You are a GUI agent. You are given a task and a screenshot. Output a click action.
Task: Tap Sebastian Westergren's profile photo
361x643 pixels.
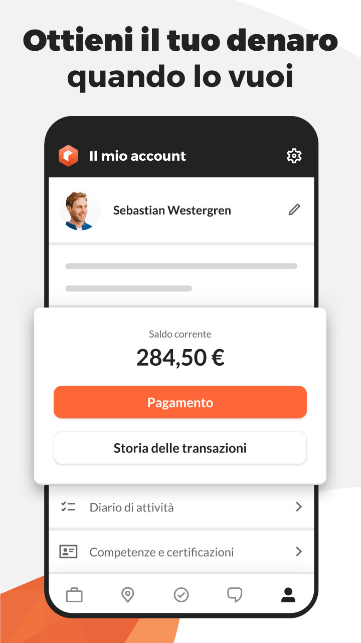[80, 210]
